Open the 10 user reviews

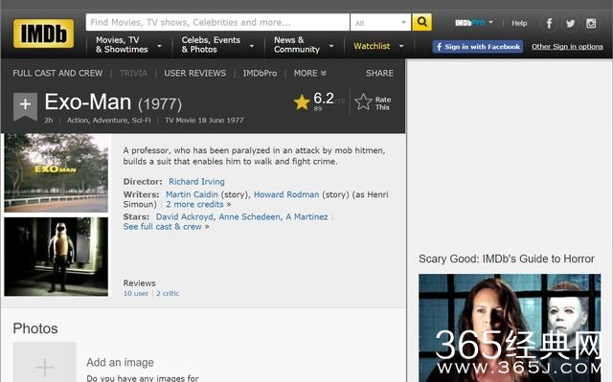point(136,293)
